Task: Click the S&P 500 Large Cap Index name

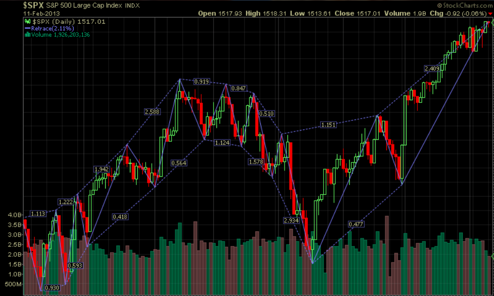Action: pos(84,5)
